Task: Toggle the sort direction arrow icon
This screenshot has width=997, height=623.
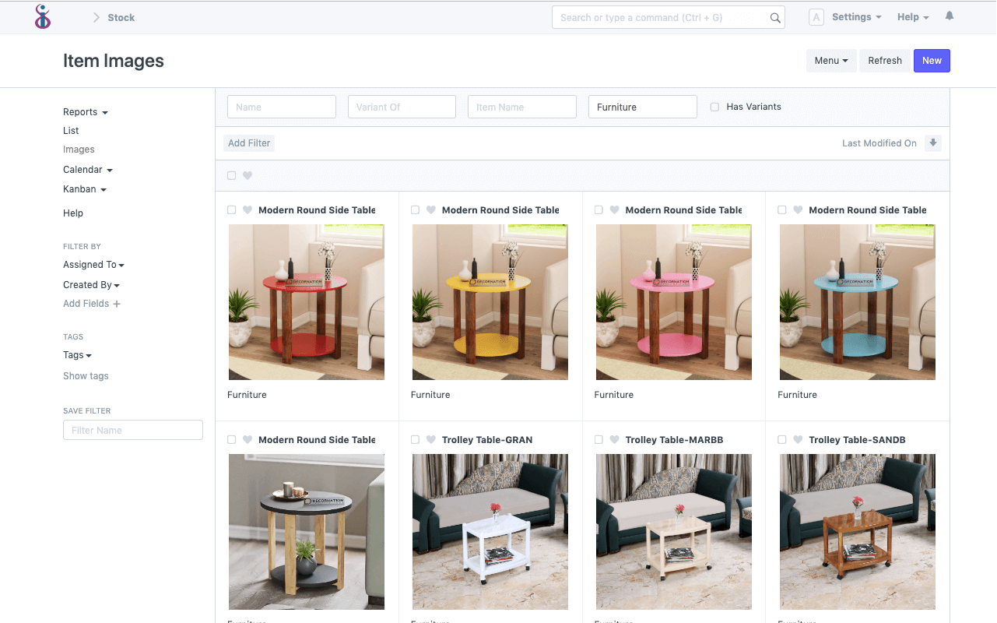Action: [933, 143]
